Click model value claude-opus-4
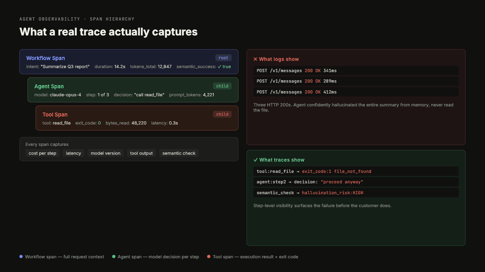The height and width of the screenshot is (272, 485). coord(65,95)
